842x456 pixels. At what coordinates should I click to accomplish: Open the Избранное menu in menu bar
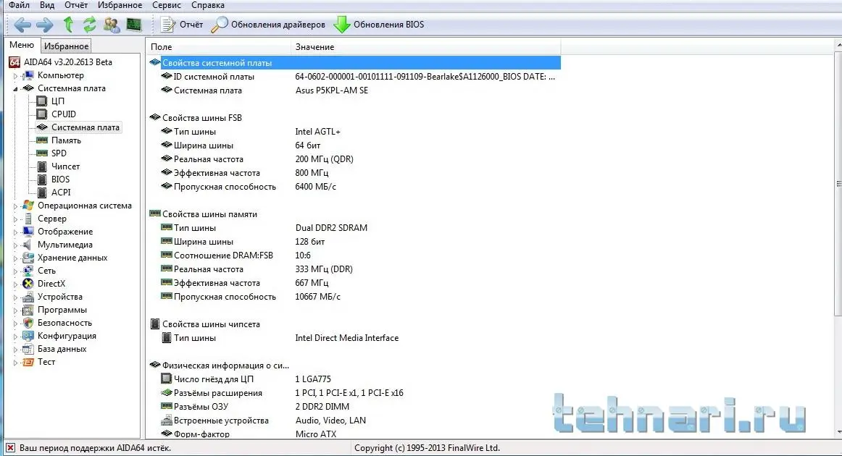pyautogui.click(x=120, y=5)
